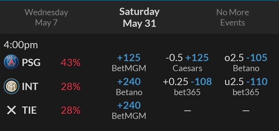This screenshot has width=279, height=131.
Task: Select the Saturday May 31 date tab
Action: coord(139,17)
